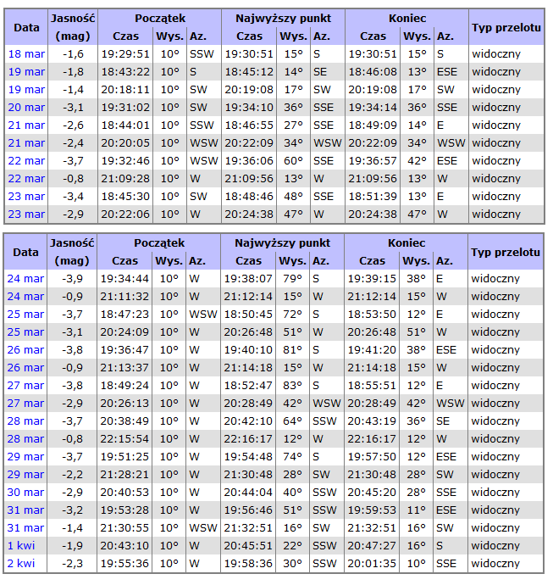Select the highest-point time 20:44:04
Screen dimensions: 553x585
point(248,493)
